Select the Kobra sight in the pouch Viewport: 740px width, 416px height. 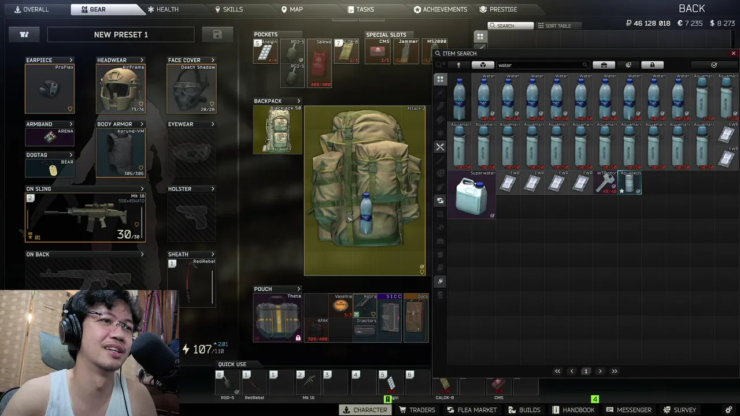(x=365, y=306)
